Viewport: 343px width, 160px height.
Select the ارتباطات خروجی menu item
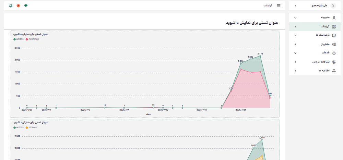pos(320,62)
